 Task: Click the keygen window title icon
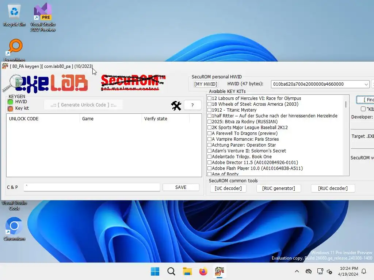point(5,66)
